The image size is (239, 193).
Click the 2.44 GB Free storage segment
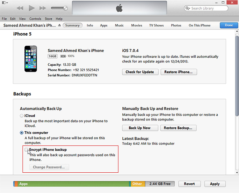click(x=160, y=184)
